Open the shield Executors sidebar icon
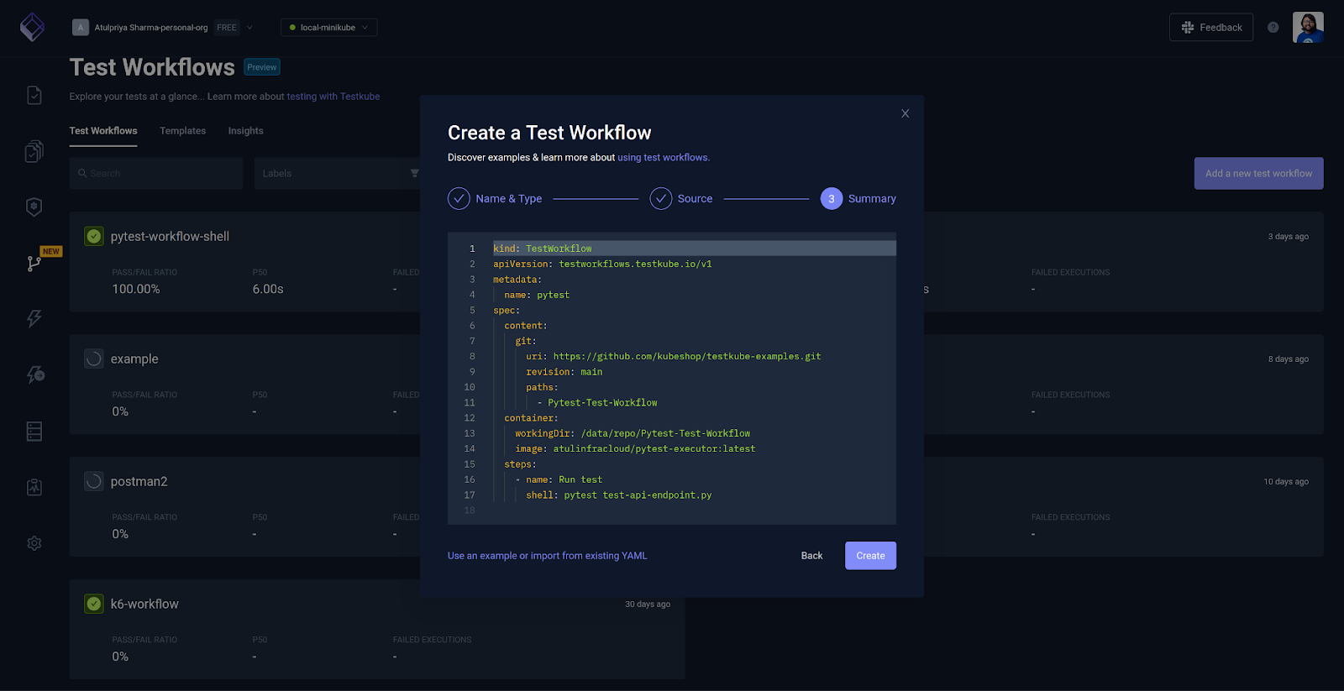This screenshot has width=1344, height=691. pyautogui.click(x=34, y=207)
